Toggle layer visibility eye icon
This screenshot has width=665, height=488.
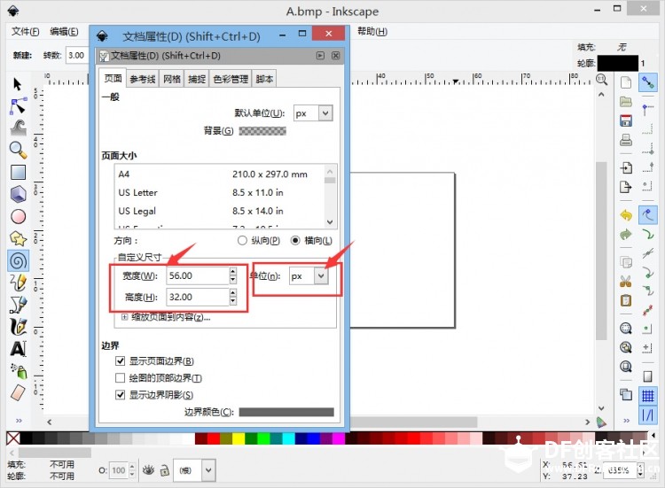tap(148, 469)
